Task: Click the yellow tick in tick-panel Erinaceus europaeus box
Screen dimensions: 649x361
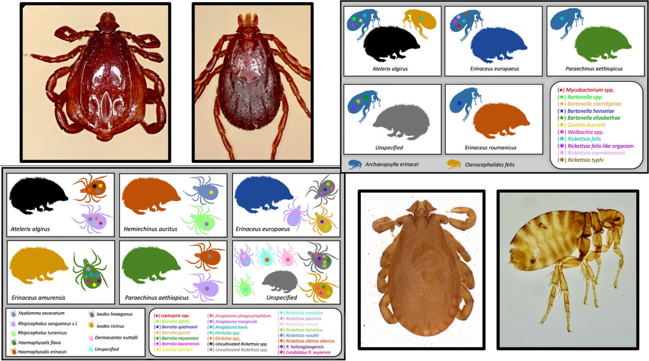Action: (x=322, y=221)
